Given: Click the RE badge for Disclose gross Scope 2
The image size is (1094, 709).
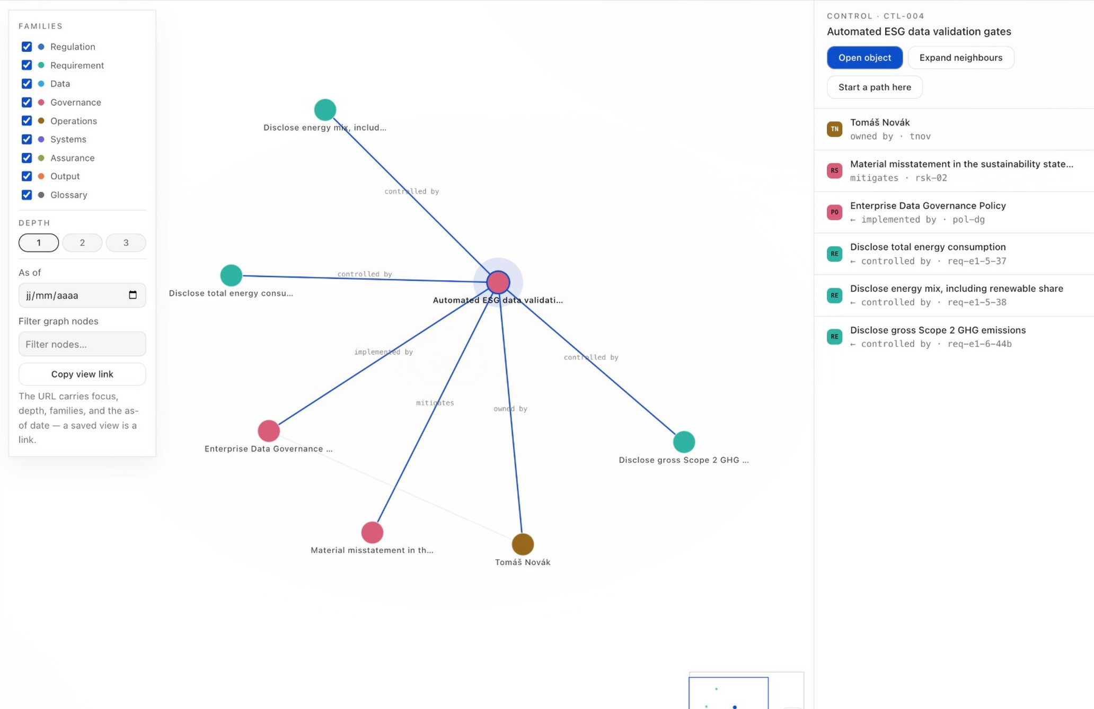Looking at the screenshot, I should pos(834,337).
